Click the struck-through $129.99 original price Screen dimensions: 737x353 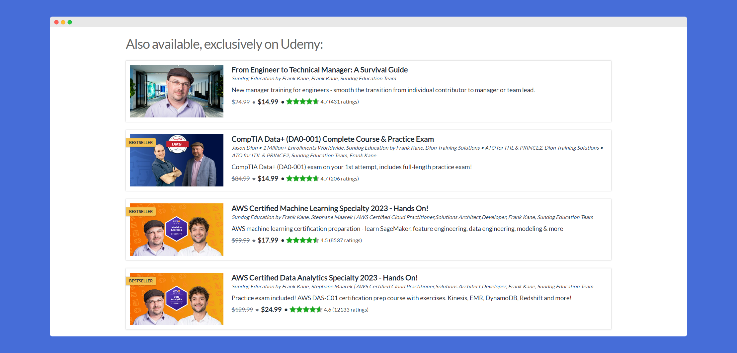point(242,310)
